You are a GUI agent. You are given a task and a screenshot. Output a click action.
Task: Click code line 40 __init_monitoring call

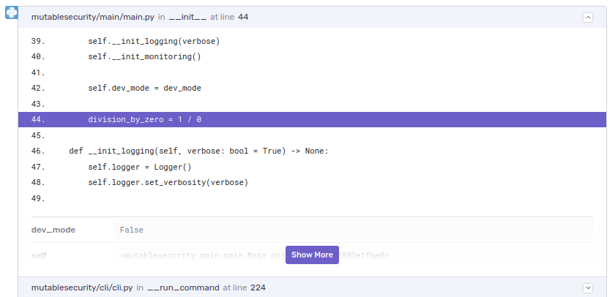click(144, 56)
